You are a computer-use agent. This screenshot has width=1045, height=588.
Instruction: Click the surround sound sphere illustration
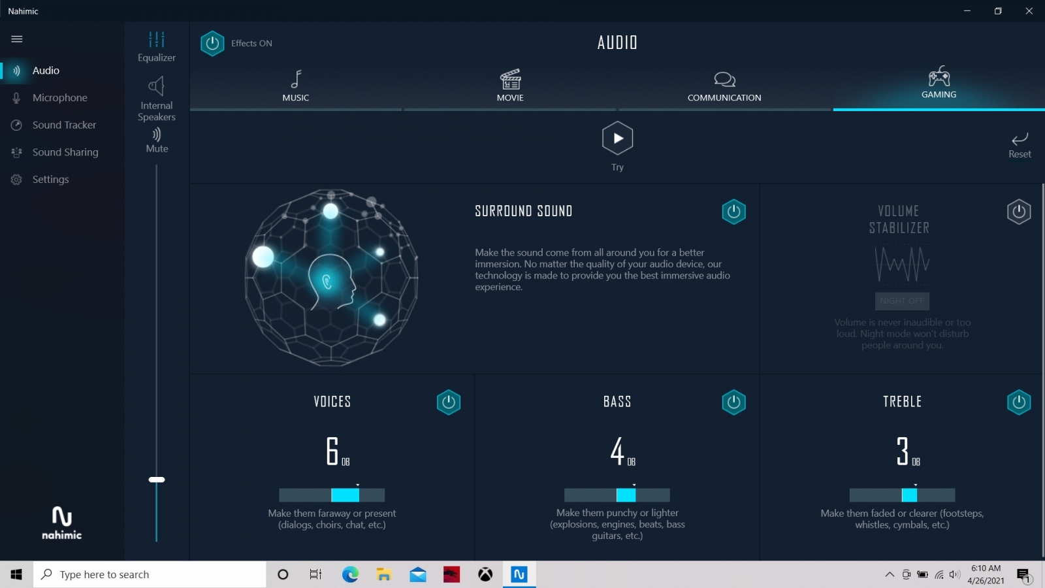[331, 278]
